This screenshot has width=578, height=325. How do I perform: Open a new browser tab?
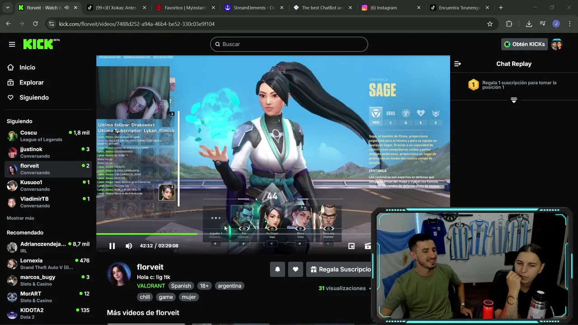tap(501, 8)
